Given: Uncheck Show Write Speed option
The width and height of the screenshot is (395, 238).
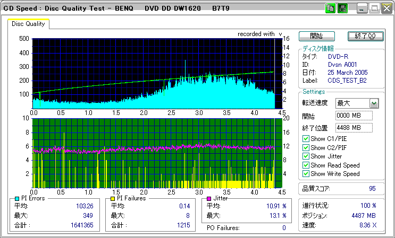Looking at the screenshot, I should pyautogui.click(x=306, y=174).
